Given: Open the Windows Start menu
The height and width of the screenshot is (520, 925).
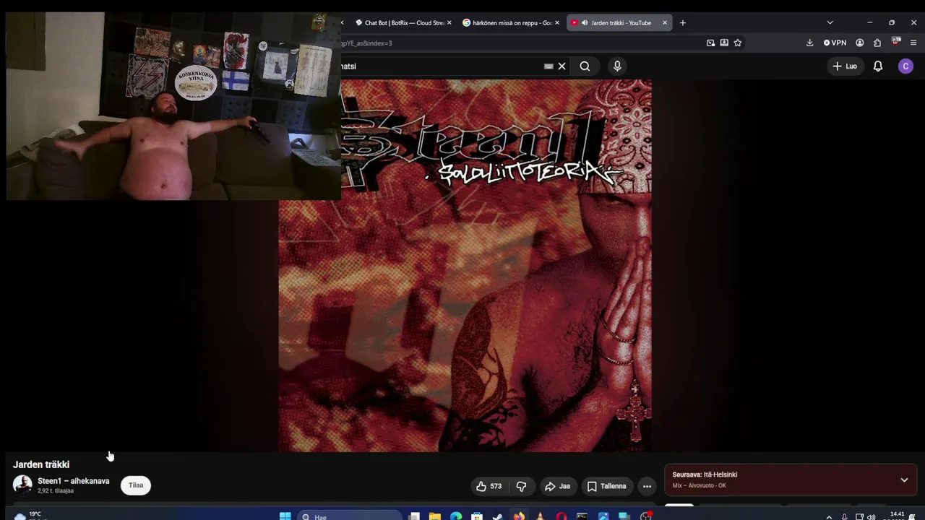Looking at the screenshot, I should [285, 516].
